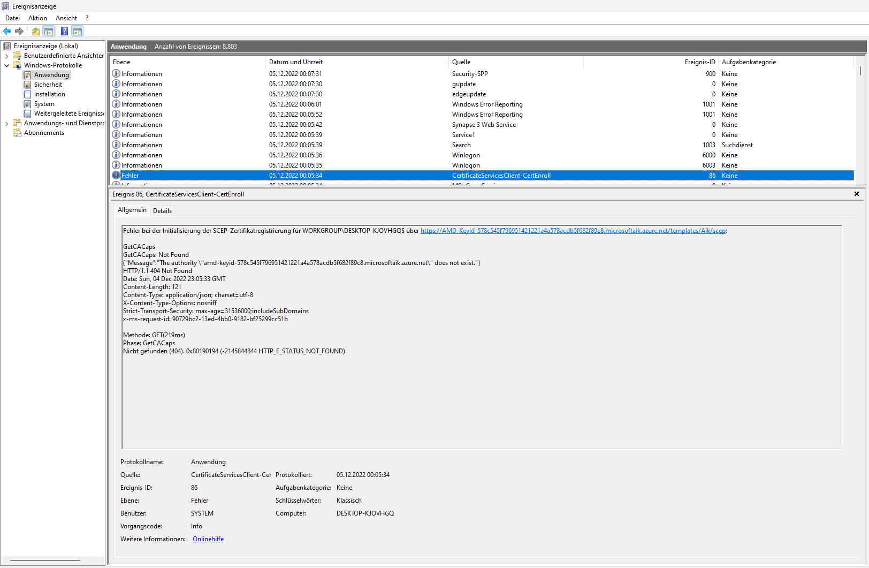Expand Anwendungs- und Dienstprotokolle with its chevron
Image resolution: width=869 pixels, height=568 pixels.
(x=6, y=123)
